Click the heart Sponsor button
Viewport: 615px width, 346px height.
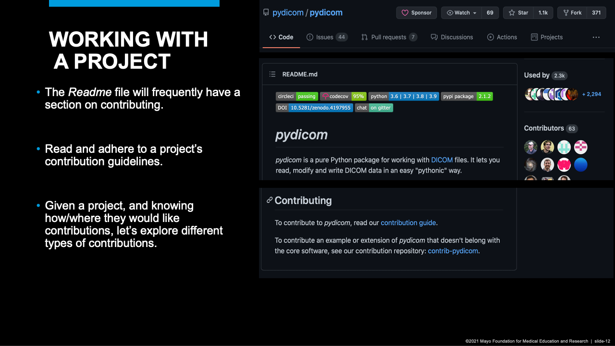(416, 12)
